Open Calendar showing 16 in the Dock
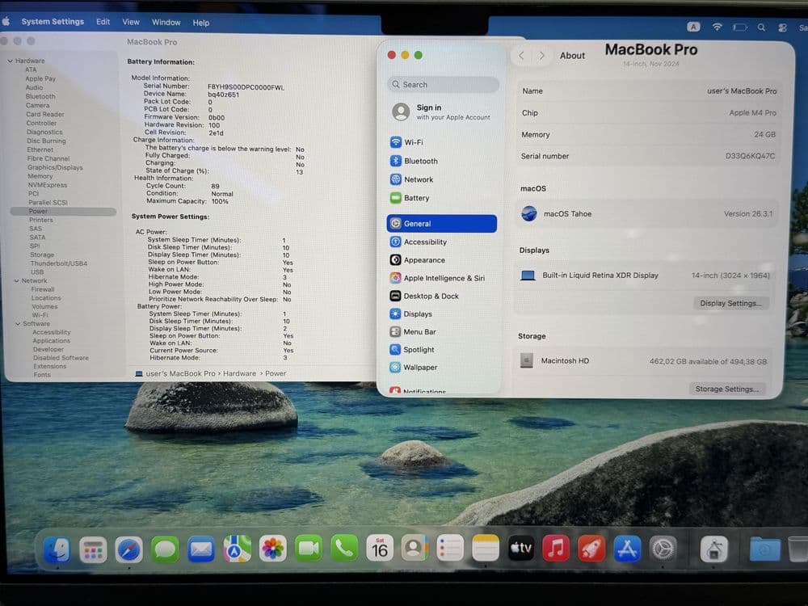 [x=380, y=549]
